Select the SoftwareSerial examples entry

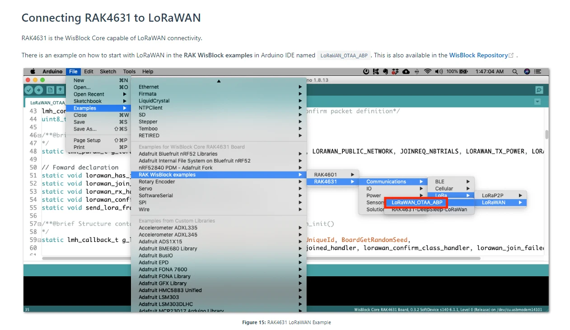[x=219, y=195]
